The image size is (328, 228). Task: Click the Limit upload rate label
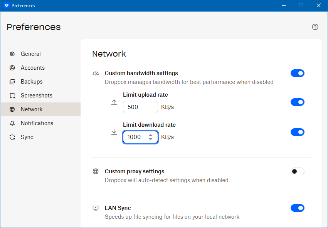(145, 95)
